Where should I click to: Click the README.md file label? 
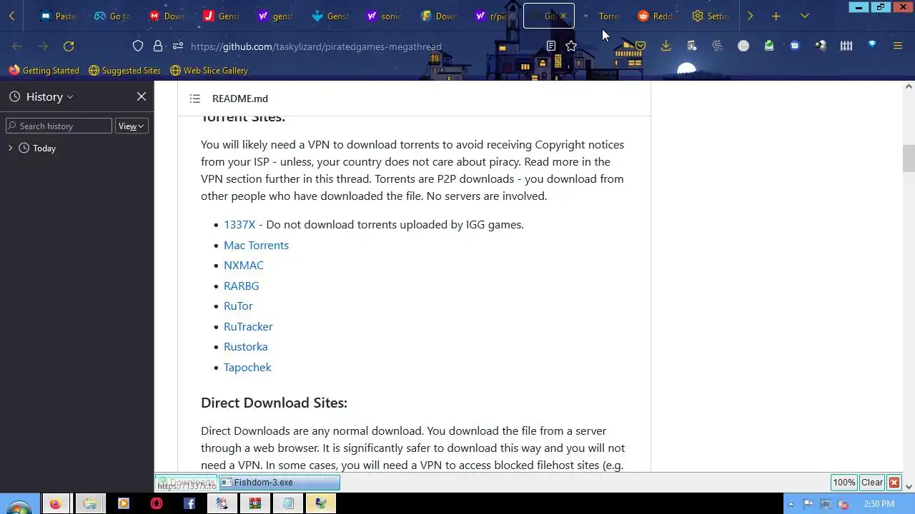coord(240,99)
